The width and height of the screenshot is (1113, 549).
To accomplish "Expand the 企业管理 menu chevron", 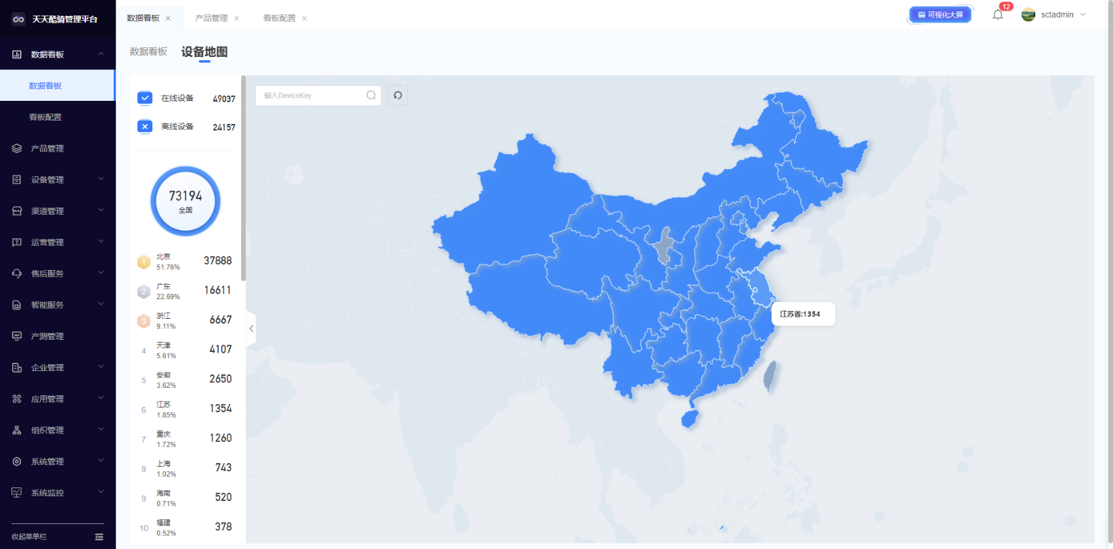I will point(101,367).
